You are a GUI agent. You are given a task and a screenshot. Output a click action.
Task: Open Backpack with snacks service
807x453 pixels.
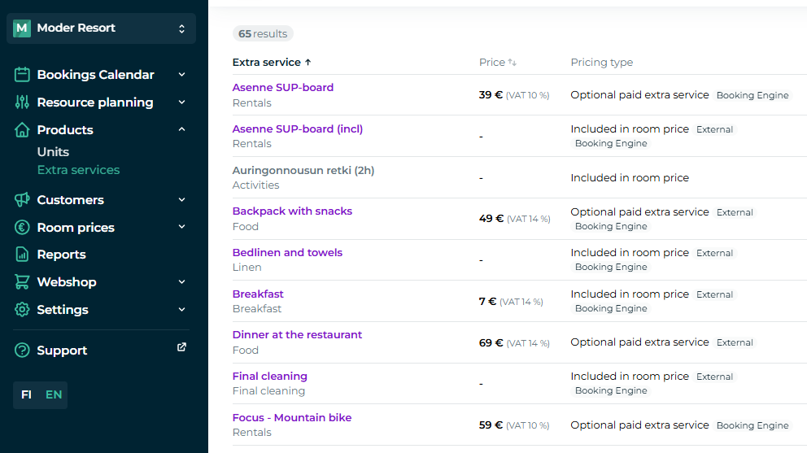coord(292,211)
